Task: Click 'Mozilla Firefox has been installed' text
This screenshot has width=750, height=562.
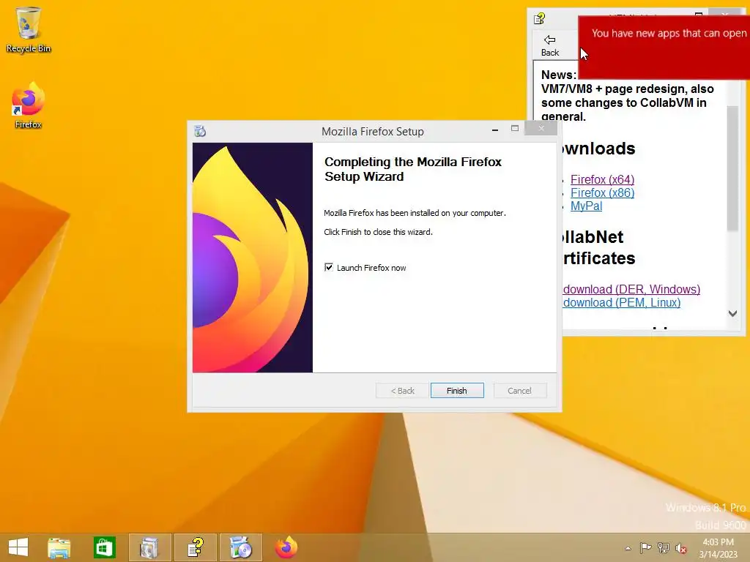Action: tap(415, 213)
